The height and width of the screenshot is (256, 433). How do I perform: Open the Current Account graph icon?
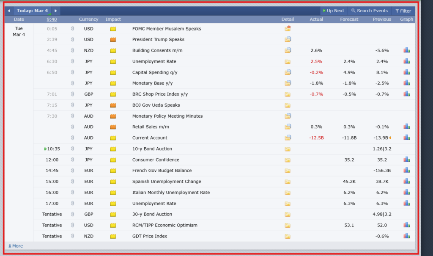(406, 138)
